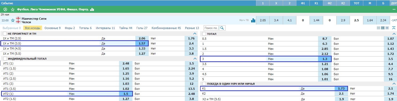This screenshot has height=101, width=397.
Task: Switch to two-column layout icon
Action: [383, 28]
